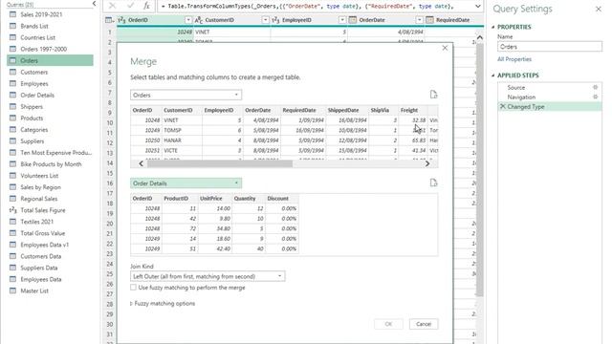
Task: Open the second table dropdown showing Order Details
Action: (186, 183)
